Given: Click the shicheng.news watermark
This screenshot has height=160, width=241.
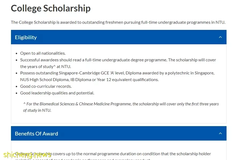Looking at the screenshot, I should click(27, 155).
